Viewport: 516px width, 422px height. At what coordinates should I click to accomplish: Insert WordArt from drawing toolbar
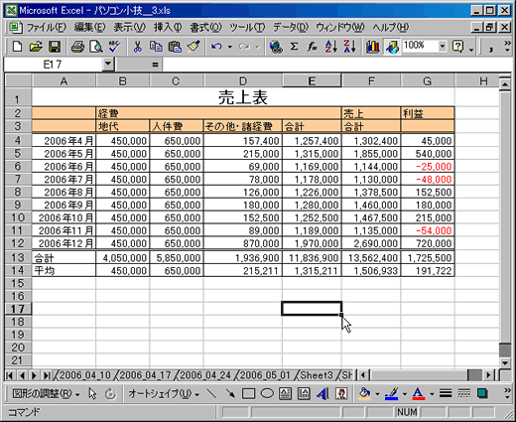pyautogui.click(x=322, y=394)
